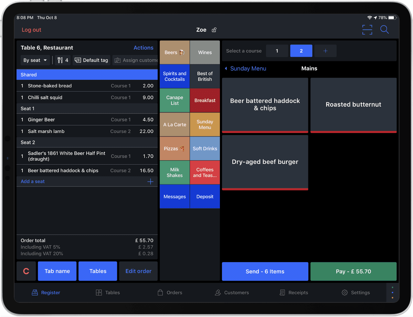Open search with the magnifier icon
Viewport: 413px width, 317px height.
pyautogui.click(x=384, y=30)
